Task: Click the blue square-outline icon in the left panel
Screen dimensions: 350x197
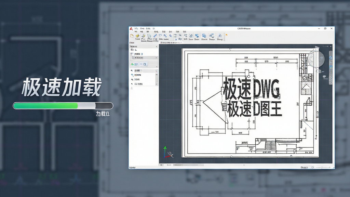Action: (x=145, y=64)
